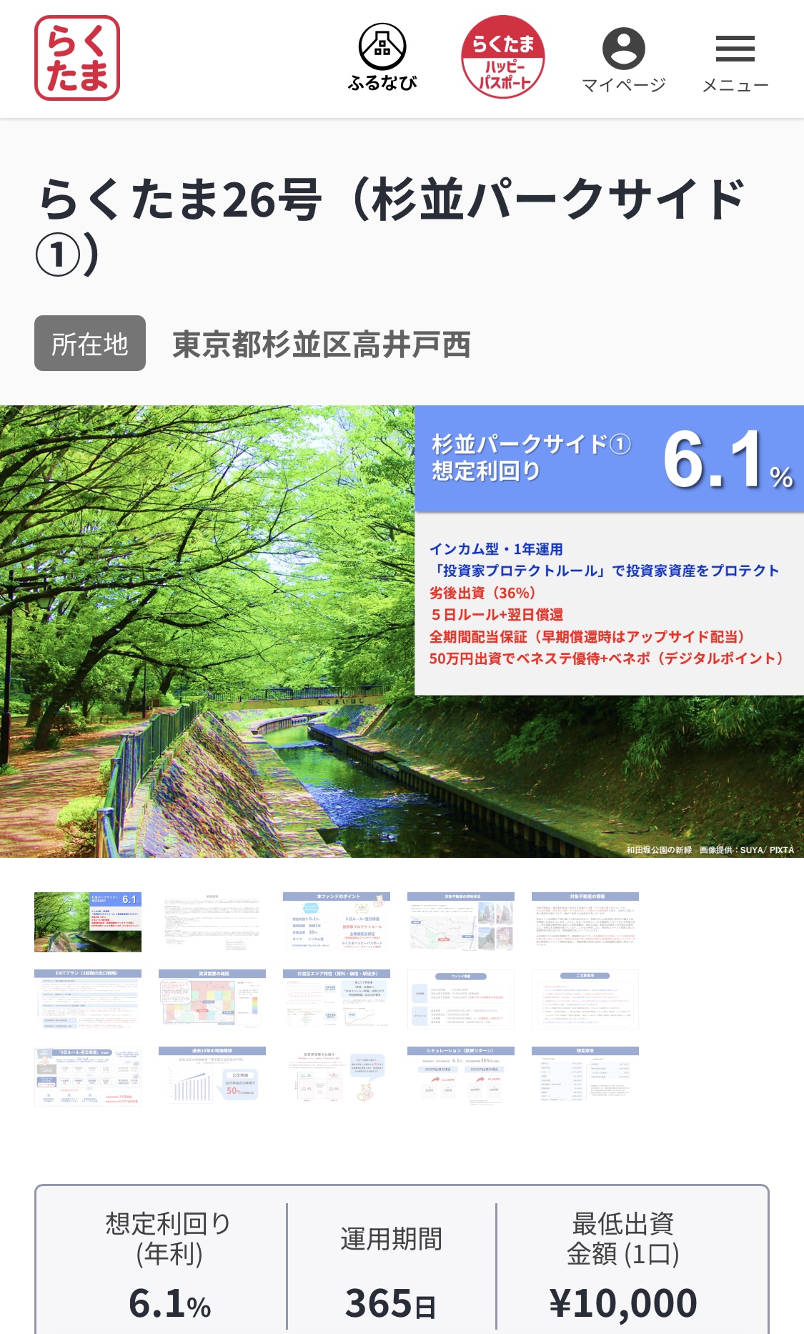
Task: Open the 5日ルール・翌日償還 thumbnail
Action: click(88, 1077)
